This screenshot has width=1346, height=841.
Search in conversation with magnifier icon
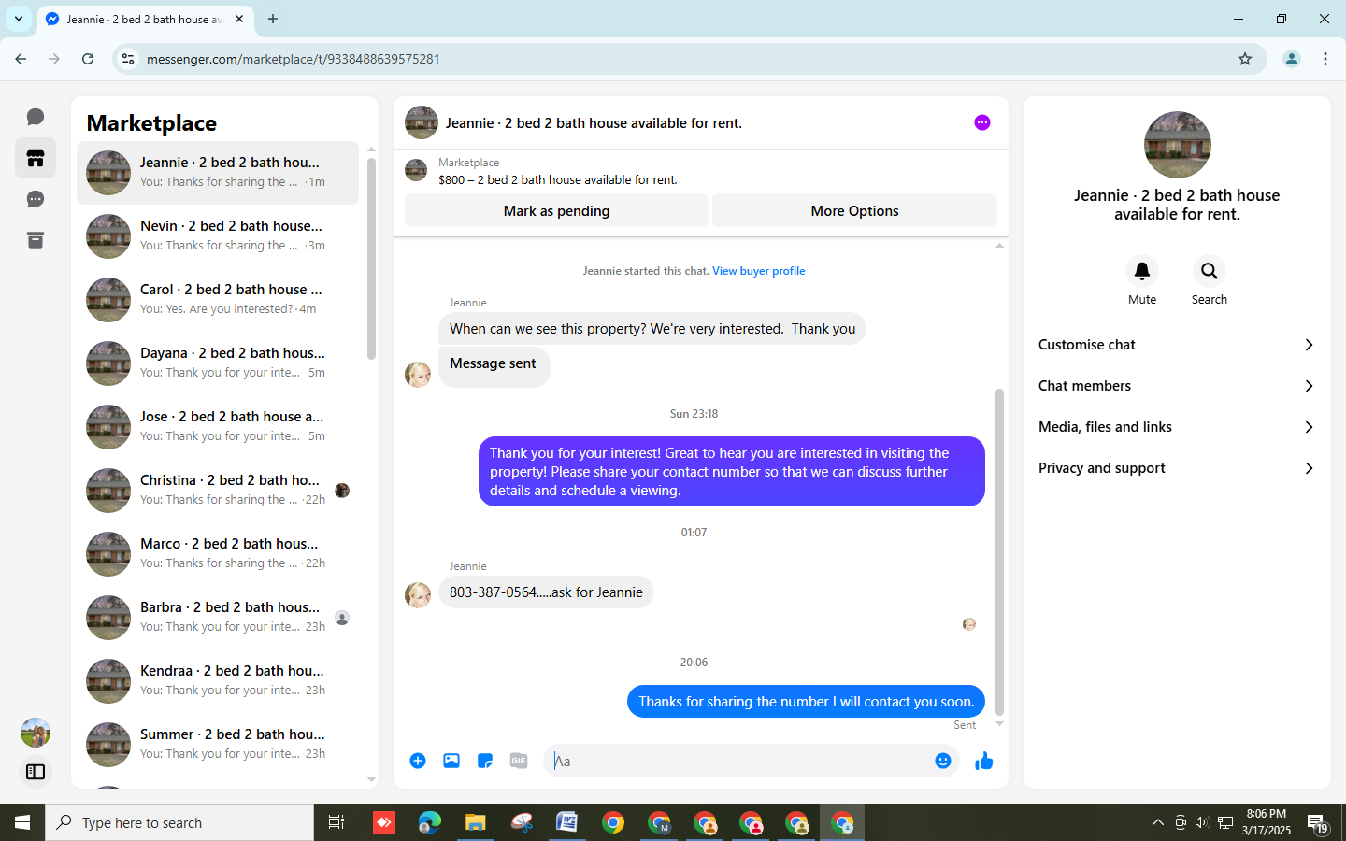point(1210,271)
